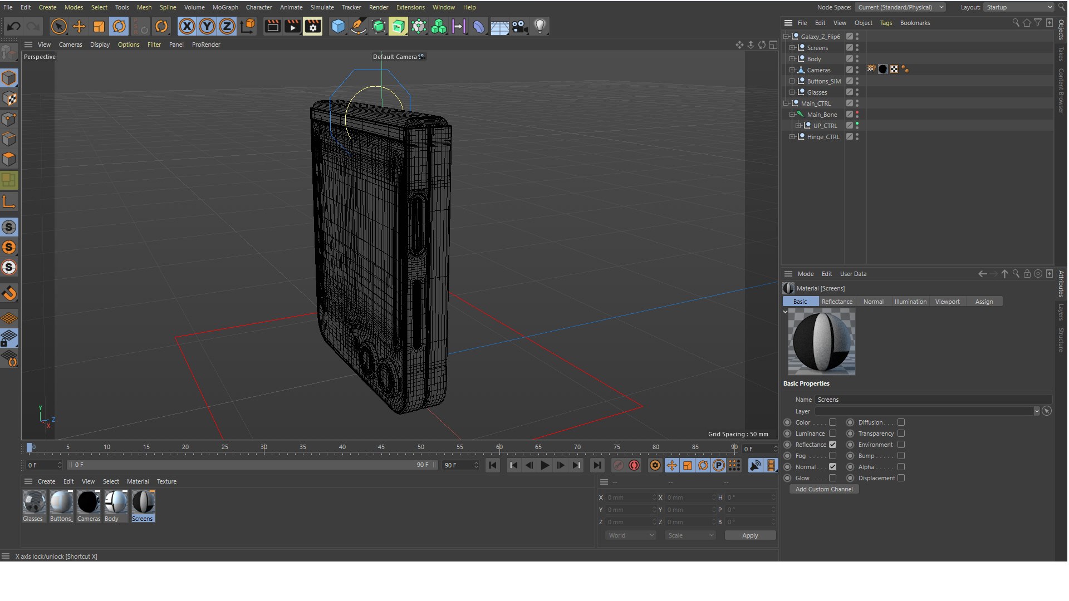The width and height of the screenshot is (1069, 601).
Task: Uncheck the Normal channel checkbox
Action: [832, 467]
